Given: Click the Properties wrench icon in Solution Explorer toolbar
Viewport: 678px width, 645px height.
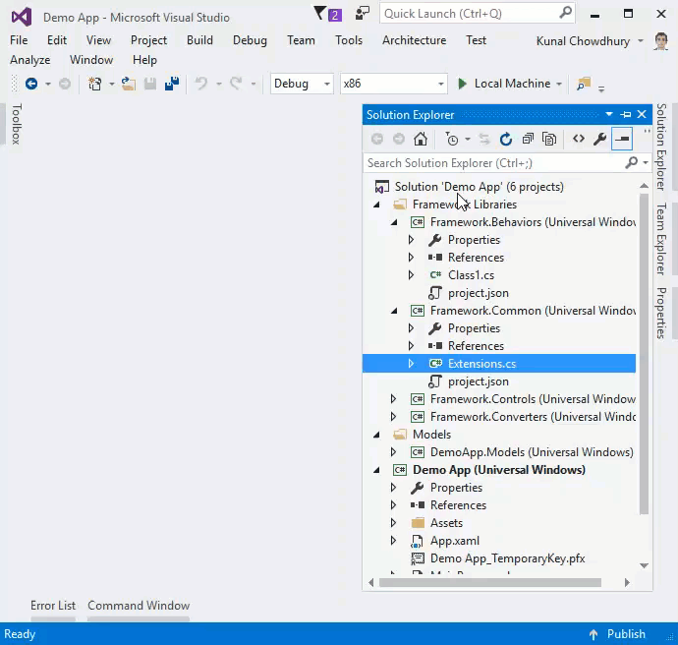Looking at the screenshot, I should pos(599,139).
